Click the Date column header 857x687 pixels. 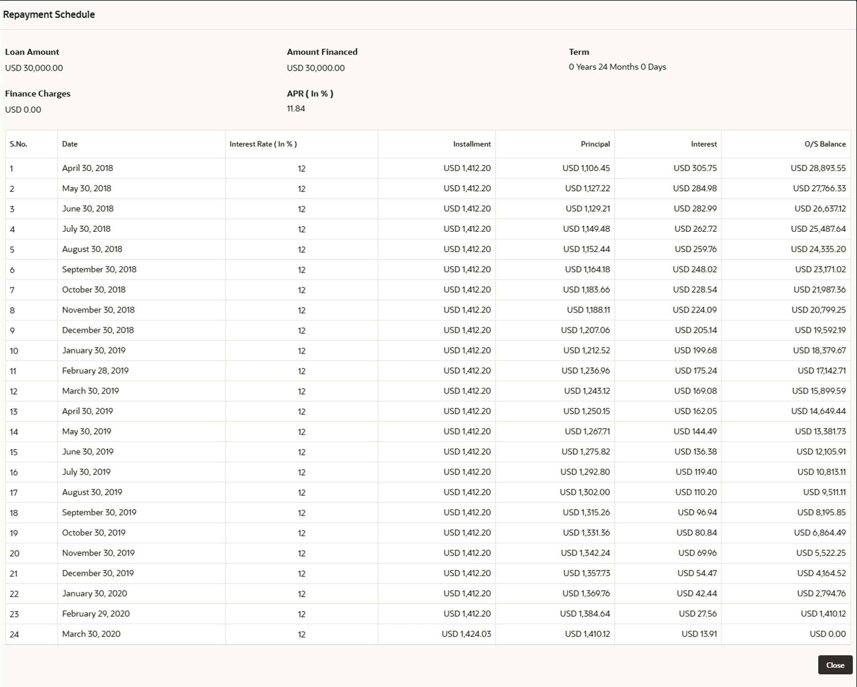coord(69,144)
